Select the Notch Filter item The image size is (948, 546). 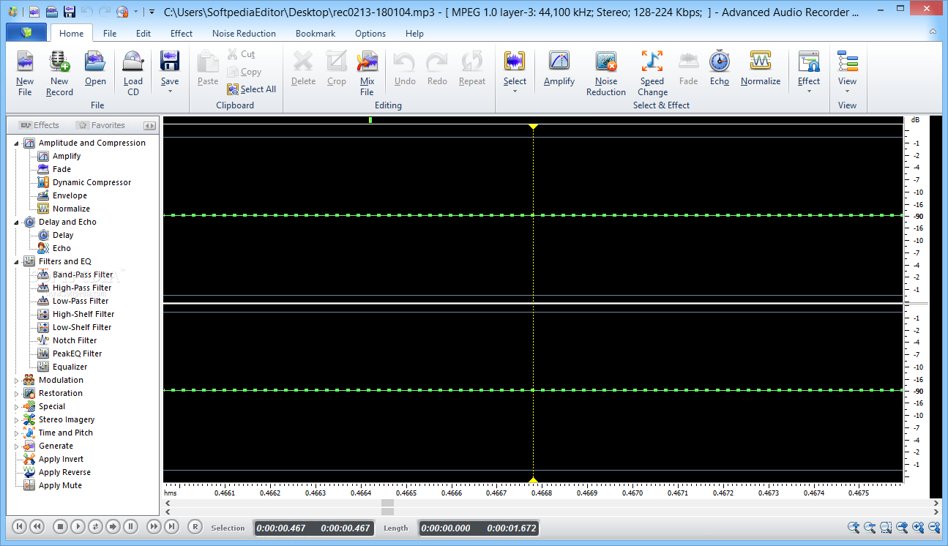click(75, 341)
